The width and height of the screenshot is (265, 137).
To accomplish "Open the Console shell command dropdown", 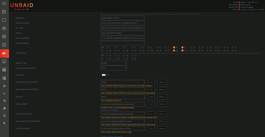I will tap(114, 68).
